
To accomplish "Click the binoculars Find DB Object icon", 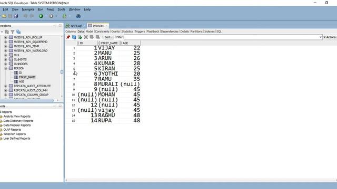I will [78, 16].
